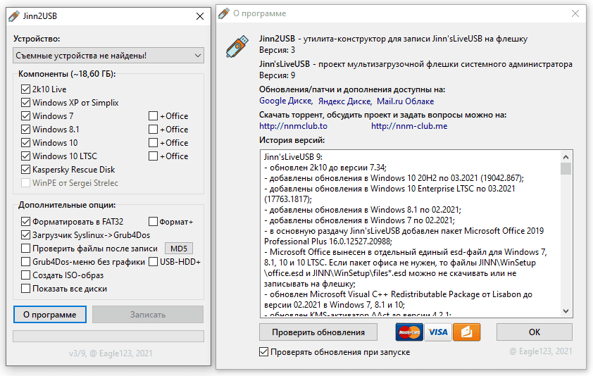Uncheck the Kaspersky Rescue Disk component
This screenshot has width=593, height=376.
click(x=26, y=170)
